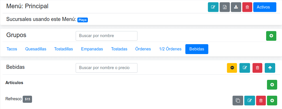
Task: Show the Tostadas group tab
Action: 119,49
